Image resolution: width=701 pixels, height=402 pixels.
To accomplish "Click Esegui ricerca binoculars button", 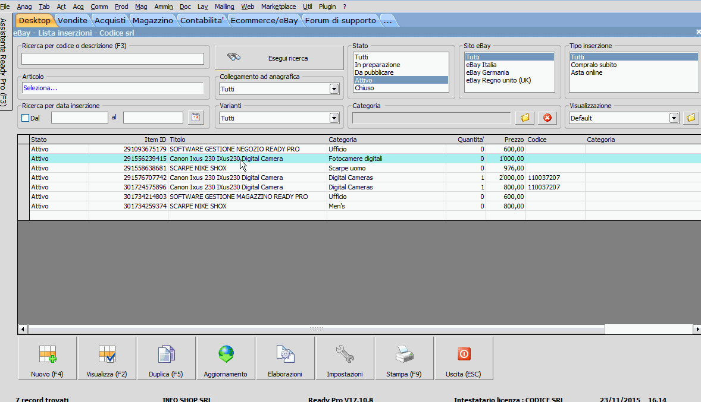I will click(279, 58).
